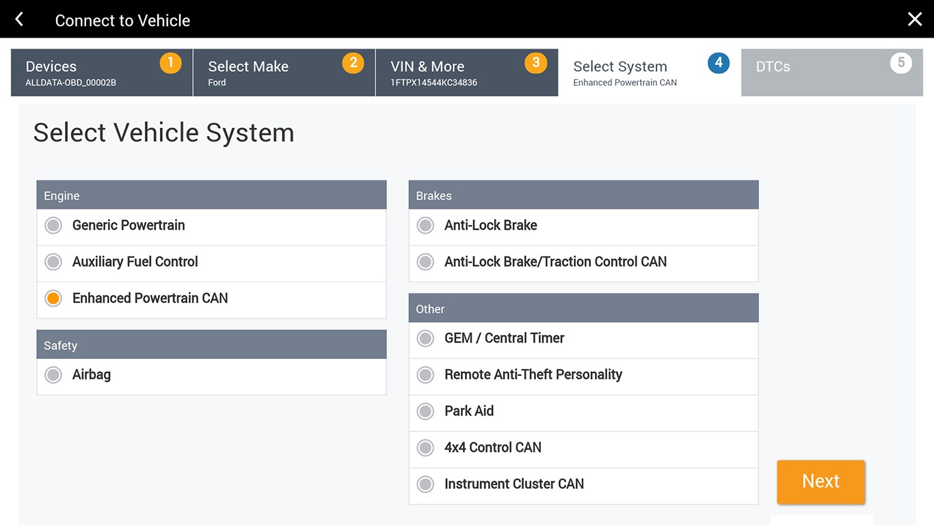Click the step 2 badge on Select Make
The image size is (934, 525).
(353, 63)
